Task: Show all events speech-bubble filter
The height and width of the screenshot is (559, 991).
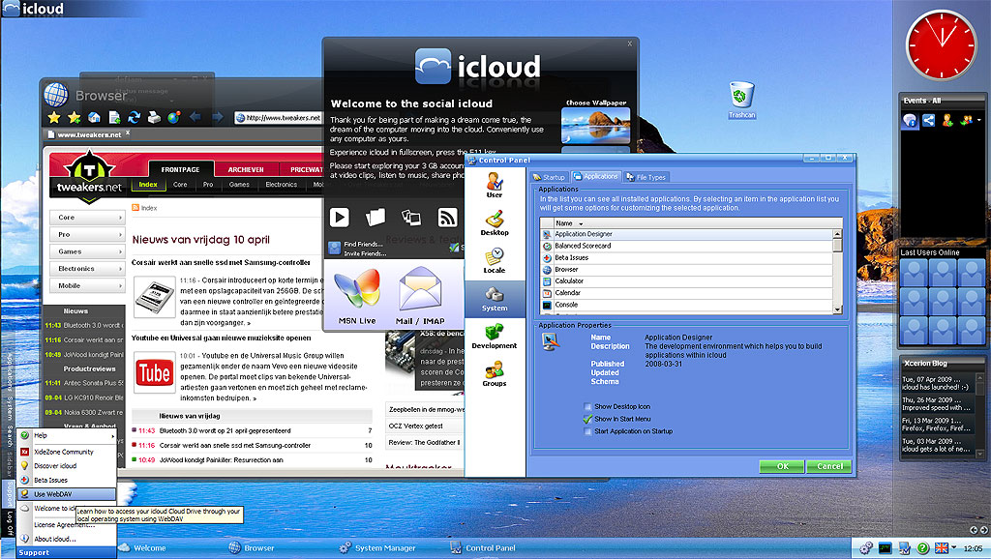Action: tap(910, 120)
